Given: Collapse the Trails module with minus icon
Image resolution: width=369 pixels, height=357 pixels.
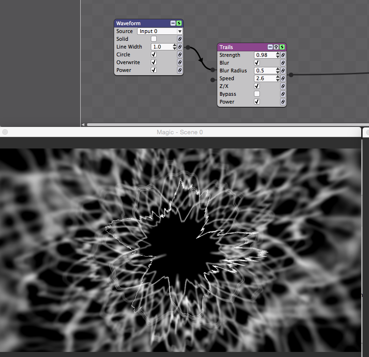Looking at the screenshot, I should [x=270, y=47].
